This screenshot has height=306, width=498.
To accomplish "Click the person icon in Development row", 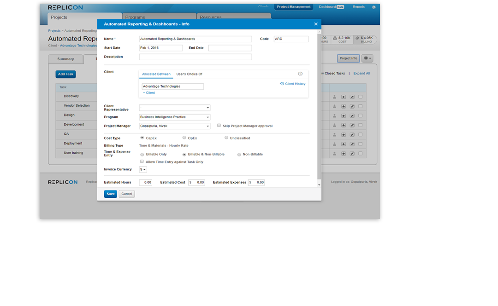I will point(334,125).
